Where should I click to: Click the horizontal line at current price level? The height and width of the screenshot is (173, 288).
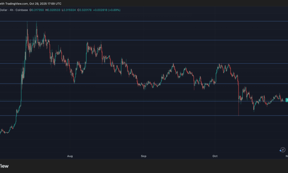pos(148,101)
